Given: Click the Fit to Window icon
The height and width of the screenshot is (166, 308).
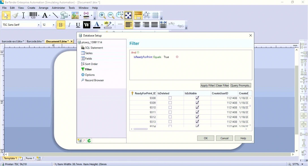Looking at the screenshot, I should click(128, 15).
